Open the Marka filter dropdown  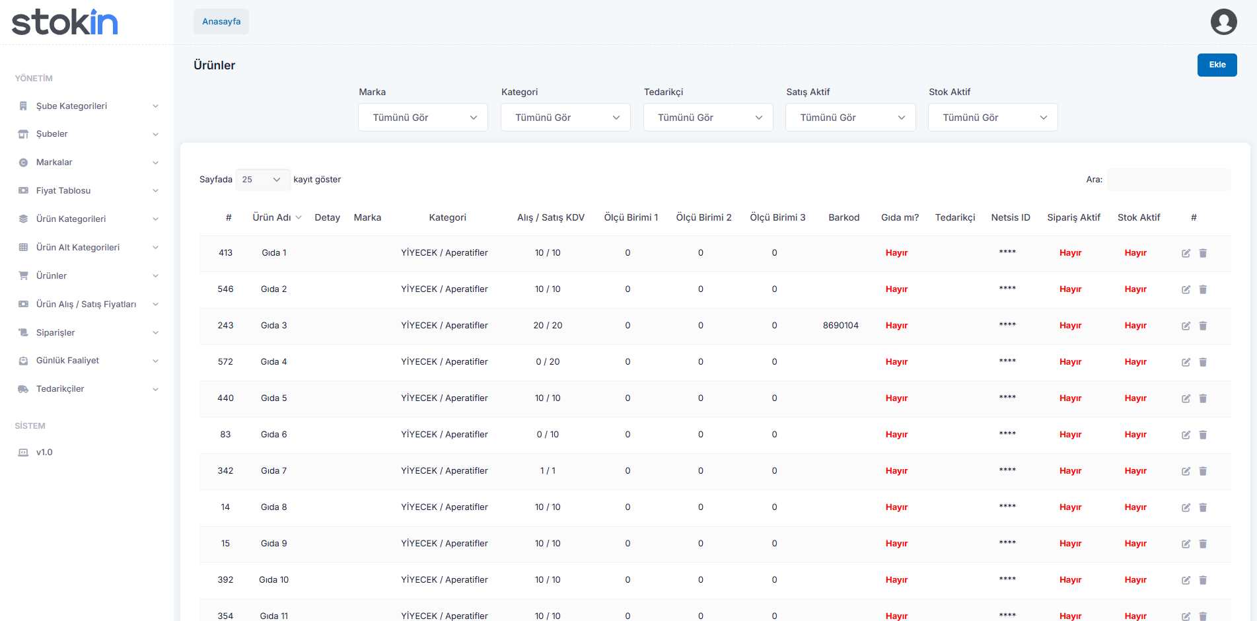point(423,118)
